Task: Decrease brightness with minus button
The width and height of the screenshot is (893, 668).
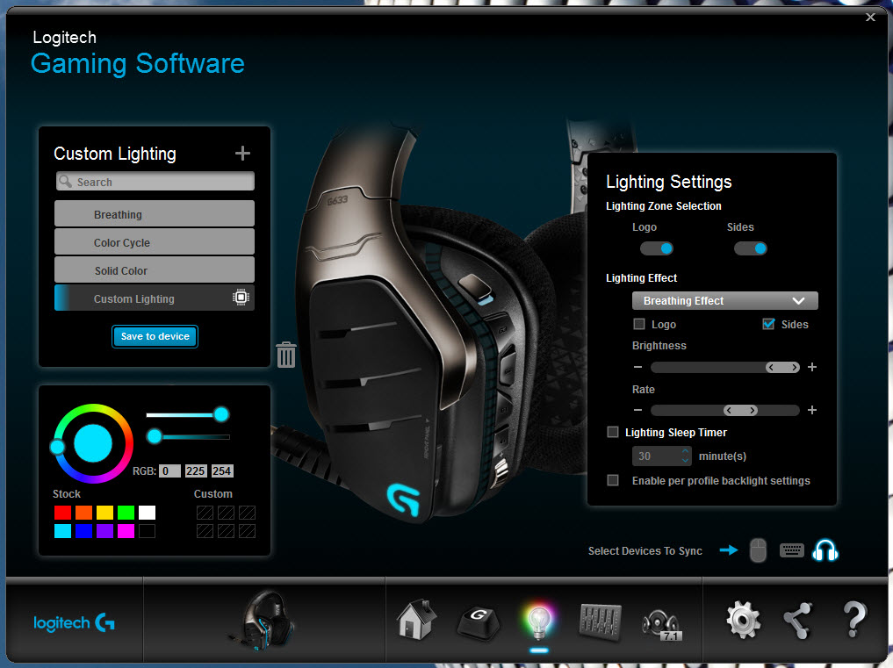Action: click(637, 367)
